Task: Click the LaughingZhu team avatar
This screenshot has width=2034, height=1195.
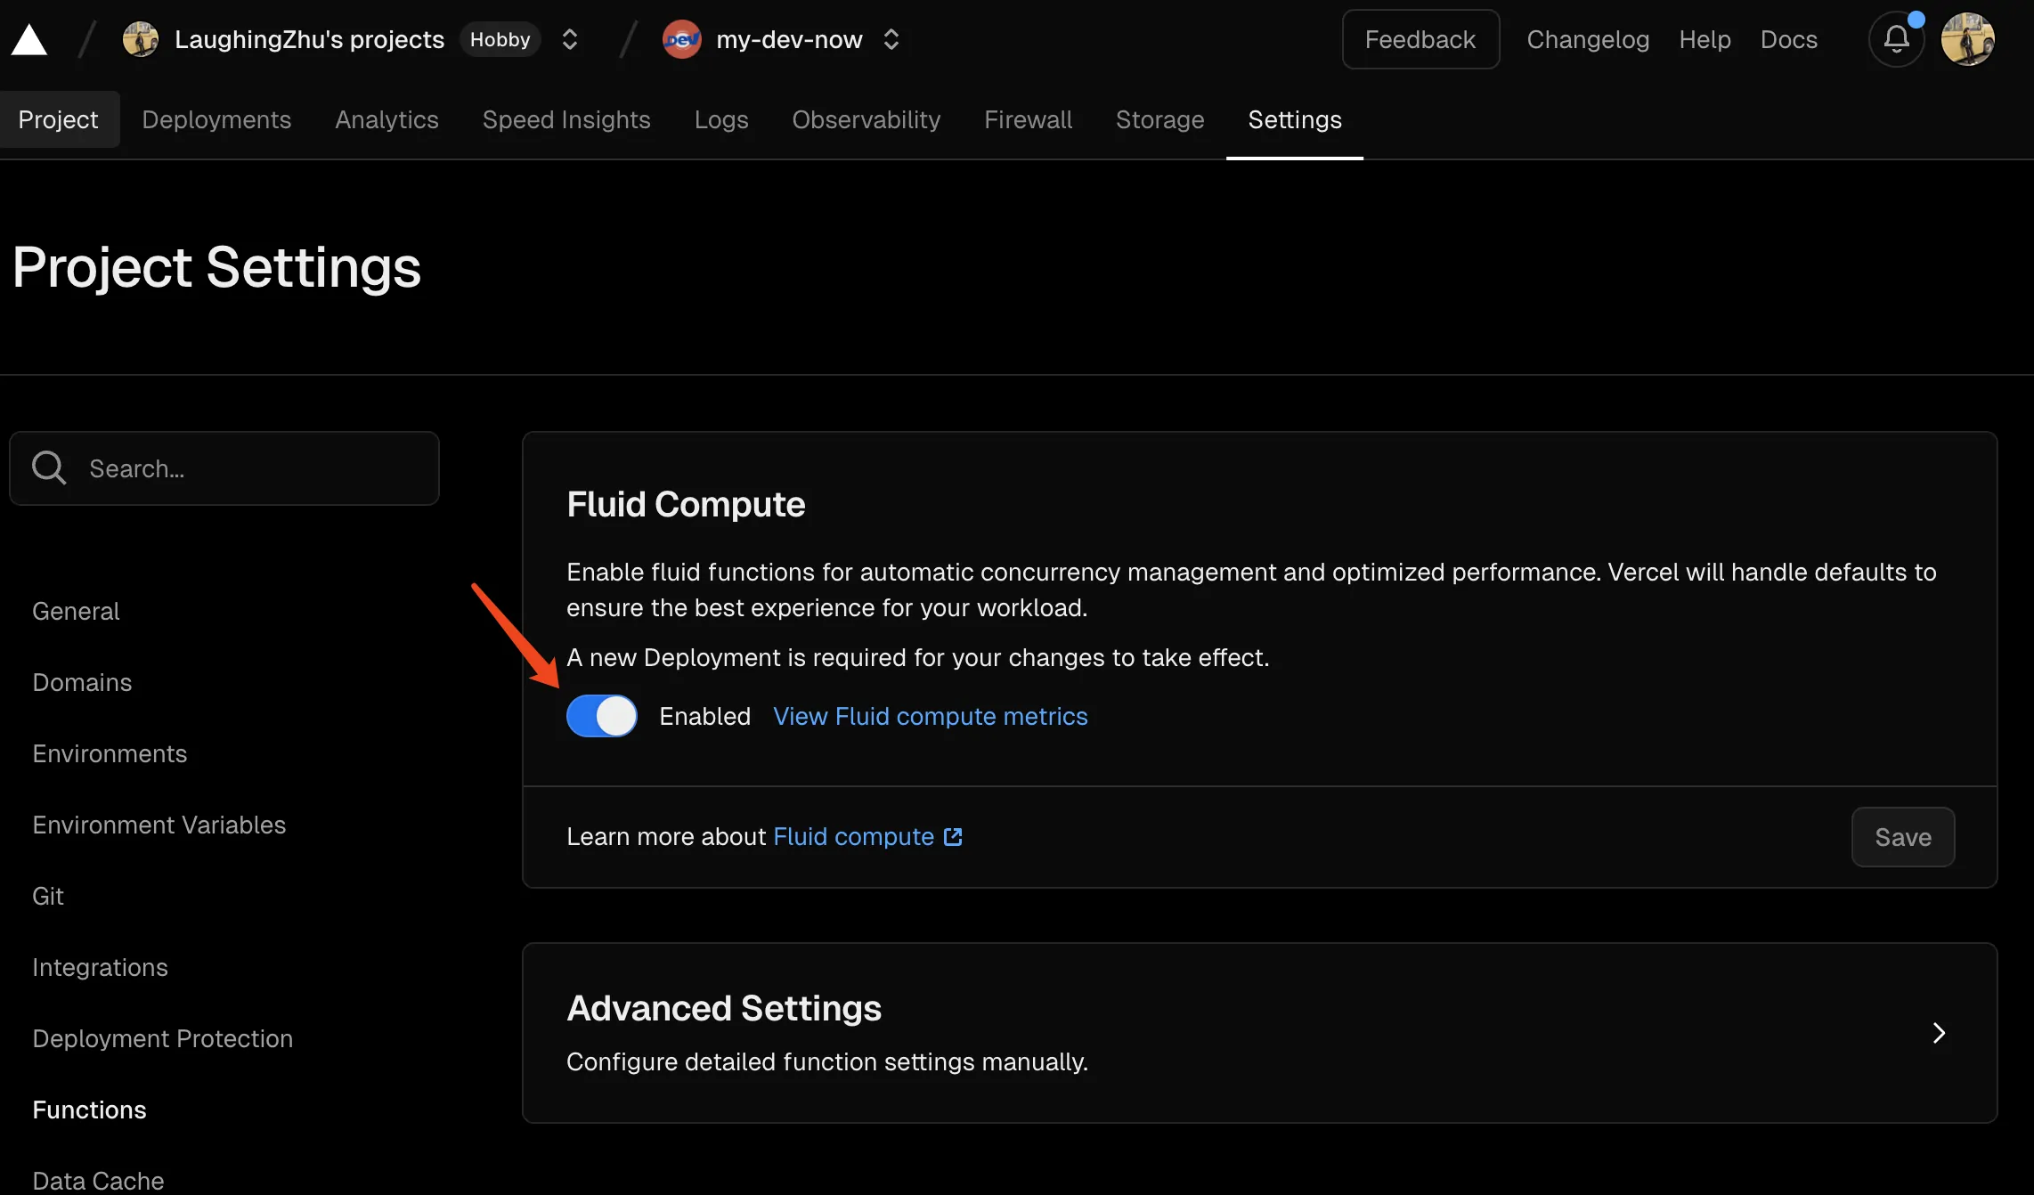Action: (x=141, y=39)
